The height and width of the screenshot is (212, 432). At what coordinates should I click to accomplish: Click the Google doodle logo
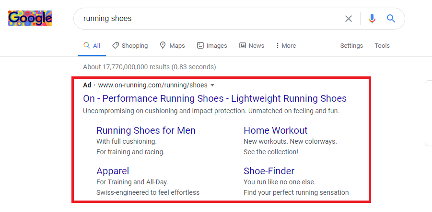tap(30, 18)
